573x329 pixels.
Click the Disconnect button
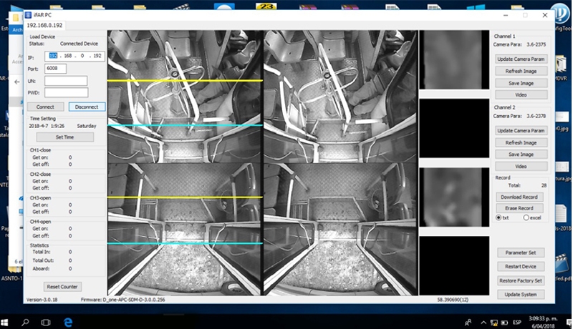pos(86,107)
